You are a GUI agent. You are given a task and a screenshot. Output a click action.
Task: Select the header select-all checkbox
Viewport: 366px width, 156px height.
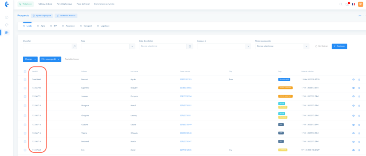pos(25,71)
